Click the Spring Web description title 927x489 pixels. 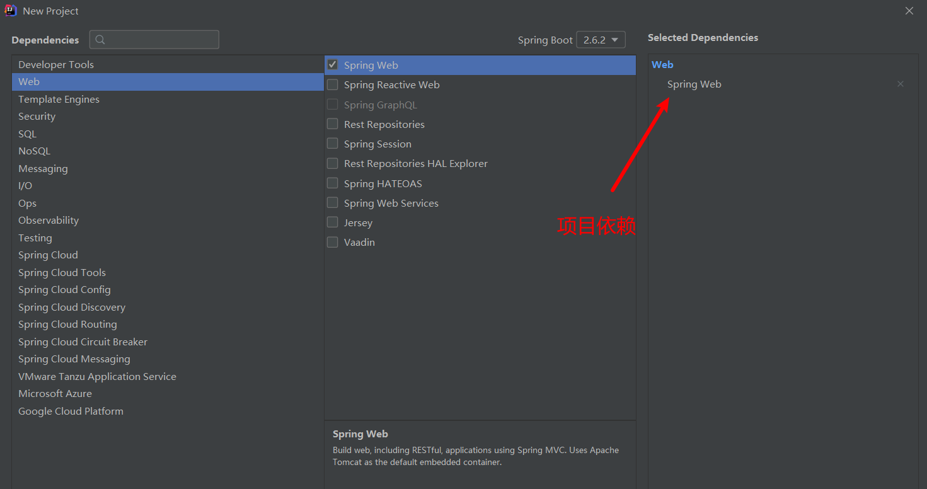tap(360, 434)
